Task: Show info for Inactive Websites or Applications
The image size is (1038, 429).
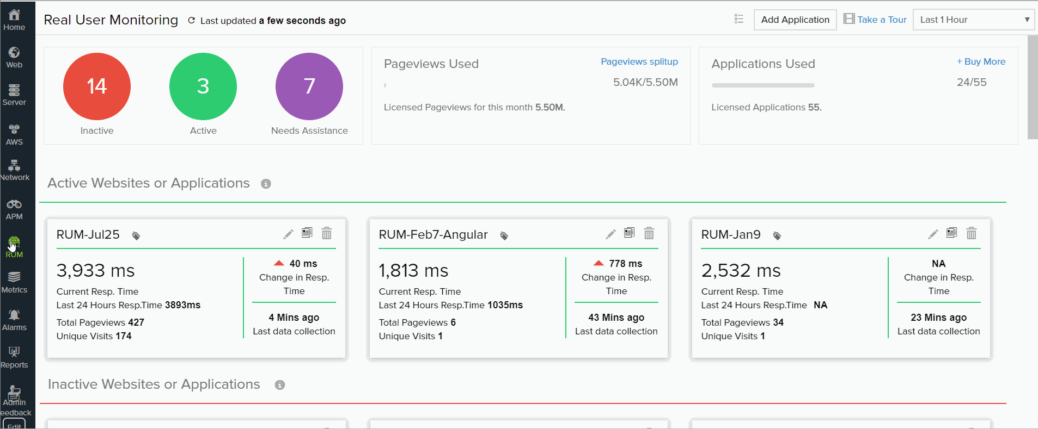Action: pyautogui.click(x=280, y=385)
